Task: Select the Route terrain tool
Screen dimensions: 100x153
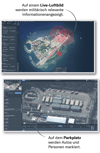Action: click(x=5, y=51)
